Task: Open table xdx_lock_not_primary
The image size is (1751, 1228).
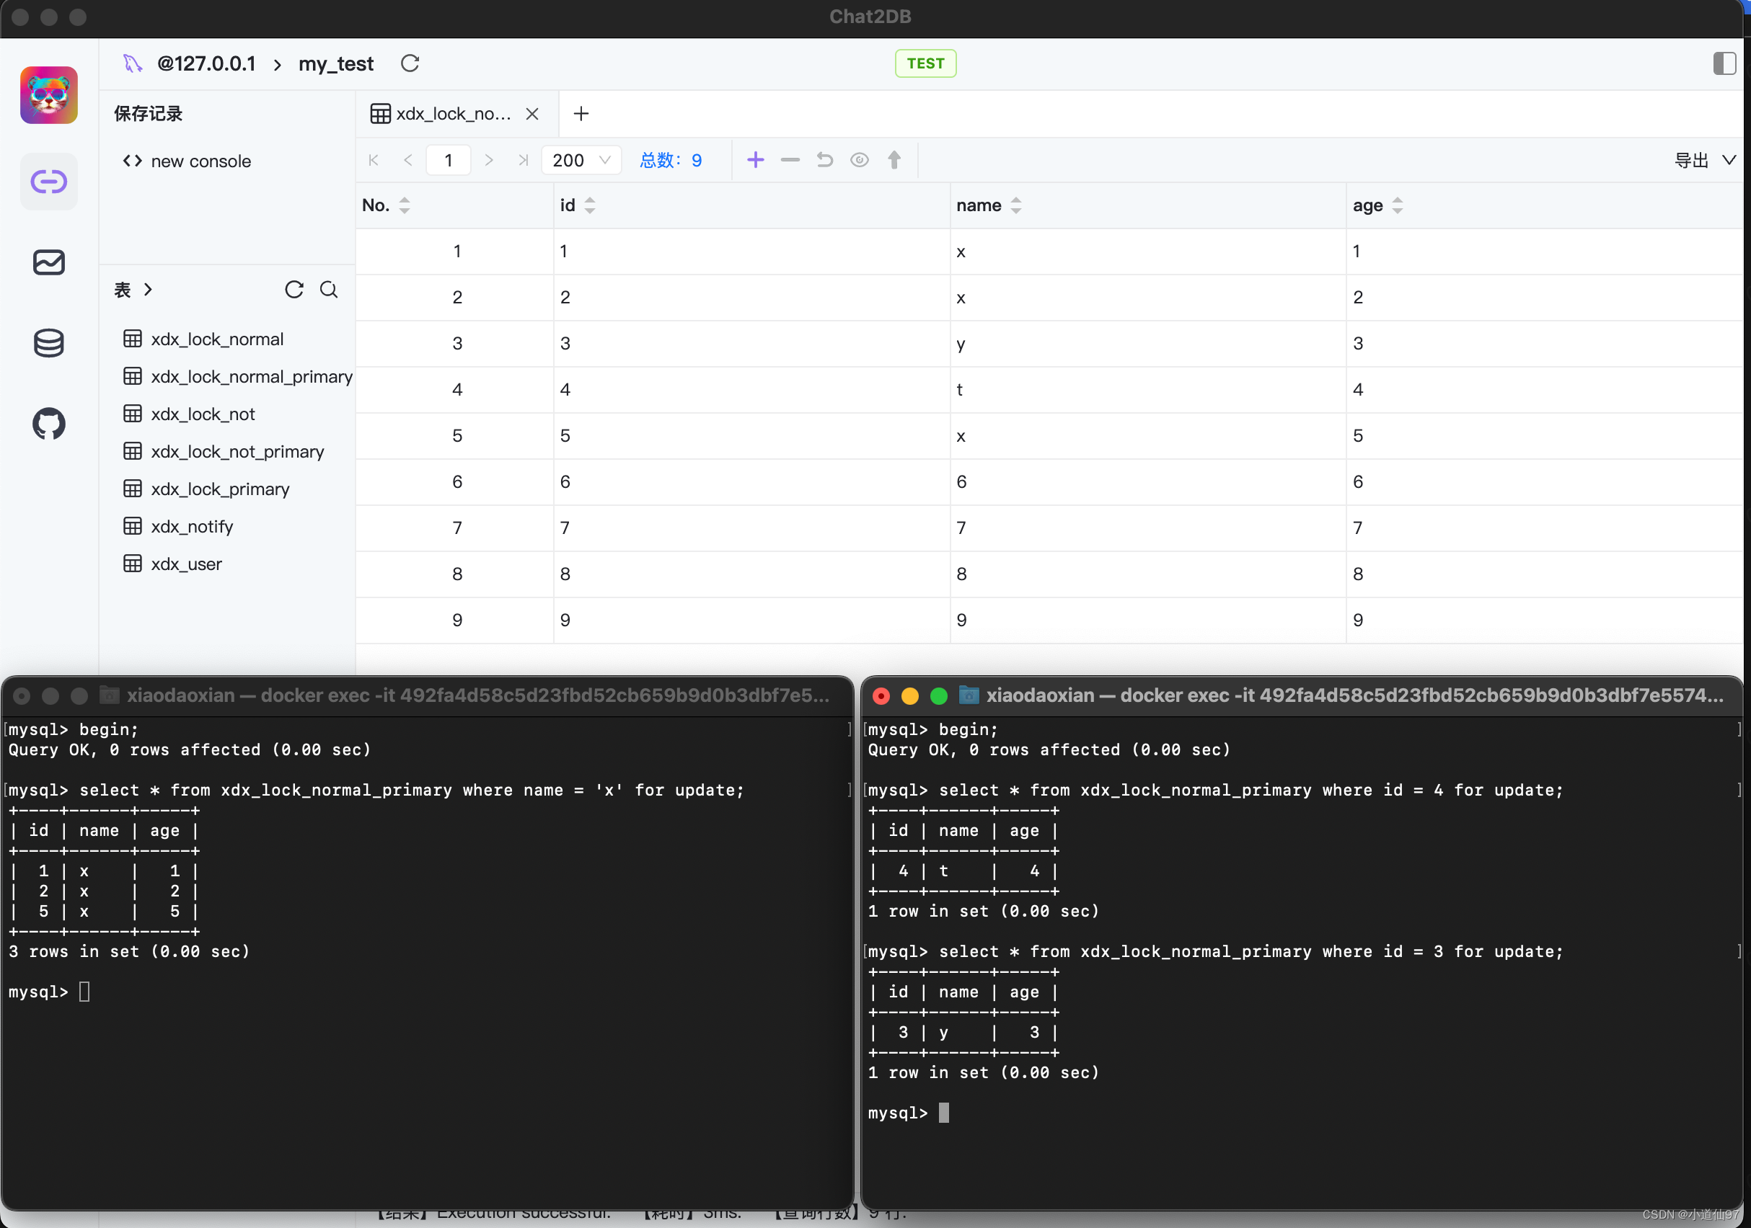Action: [x=224, y=451]
